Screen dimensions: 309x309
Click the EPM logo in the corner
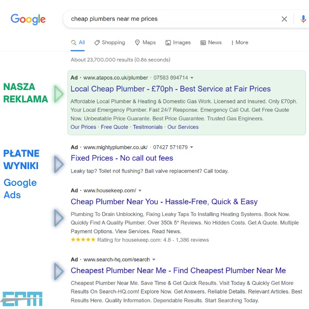pos(22,299)
